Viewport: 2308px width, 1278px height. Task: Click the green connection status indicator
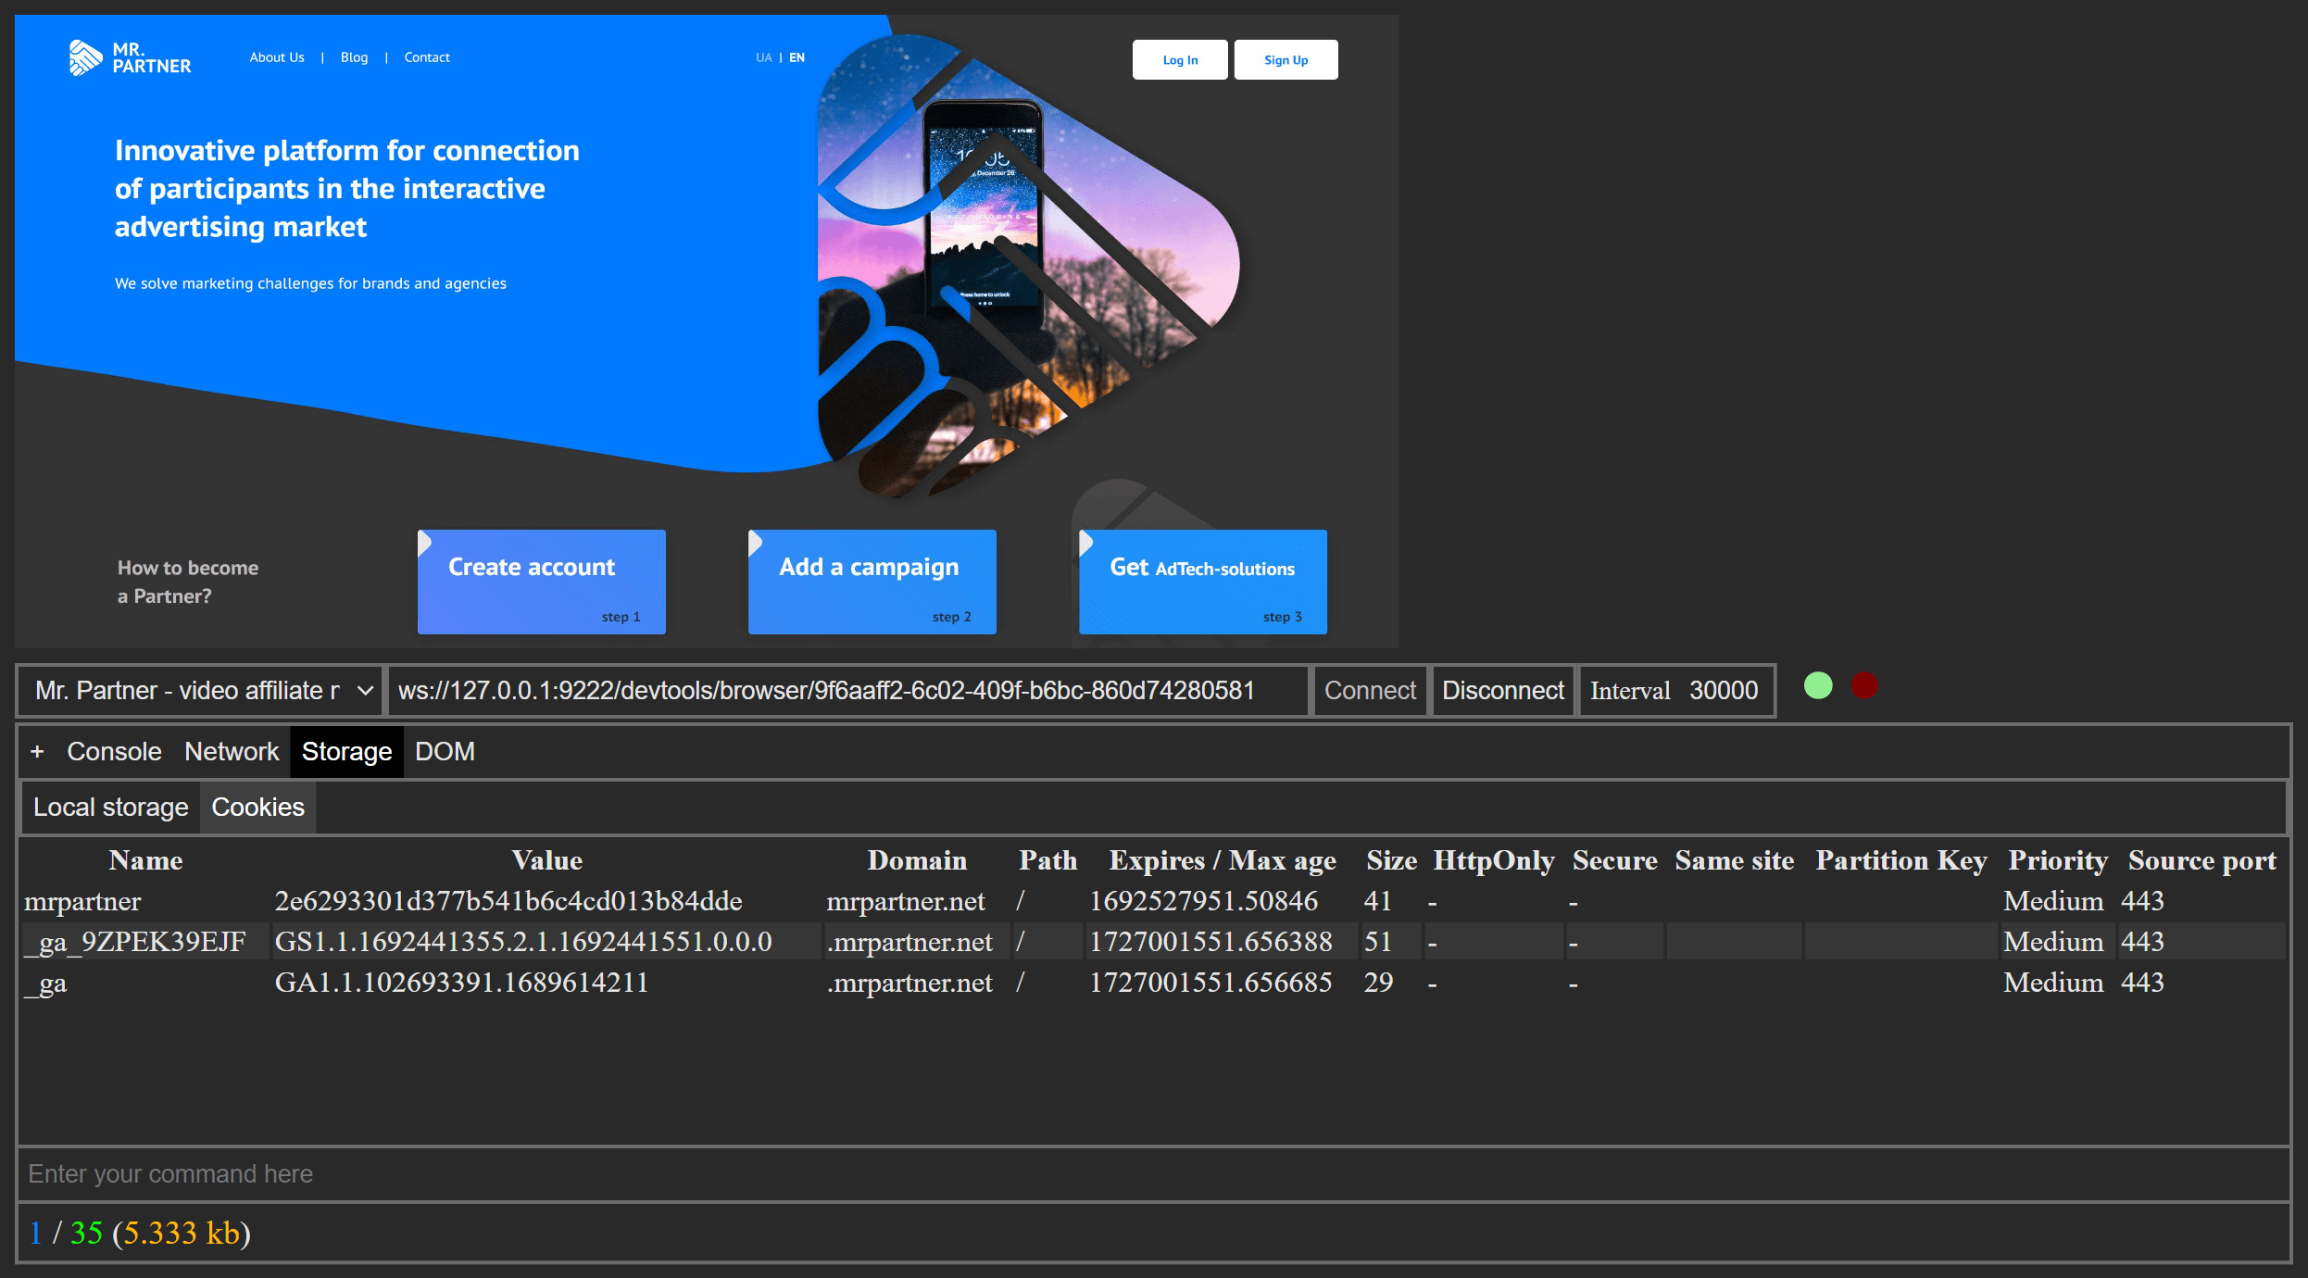pos(1818,685)
